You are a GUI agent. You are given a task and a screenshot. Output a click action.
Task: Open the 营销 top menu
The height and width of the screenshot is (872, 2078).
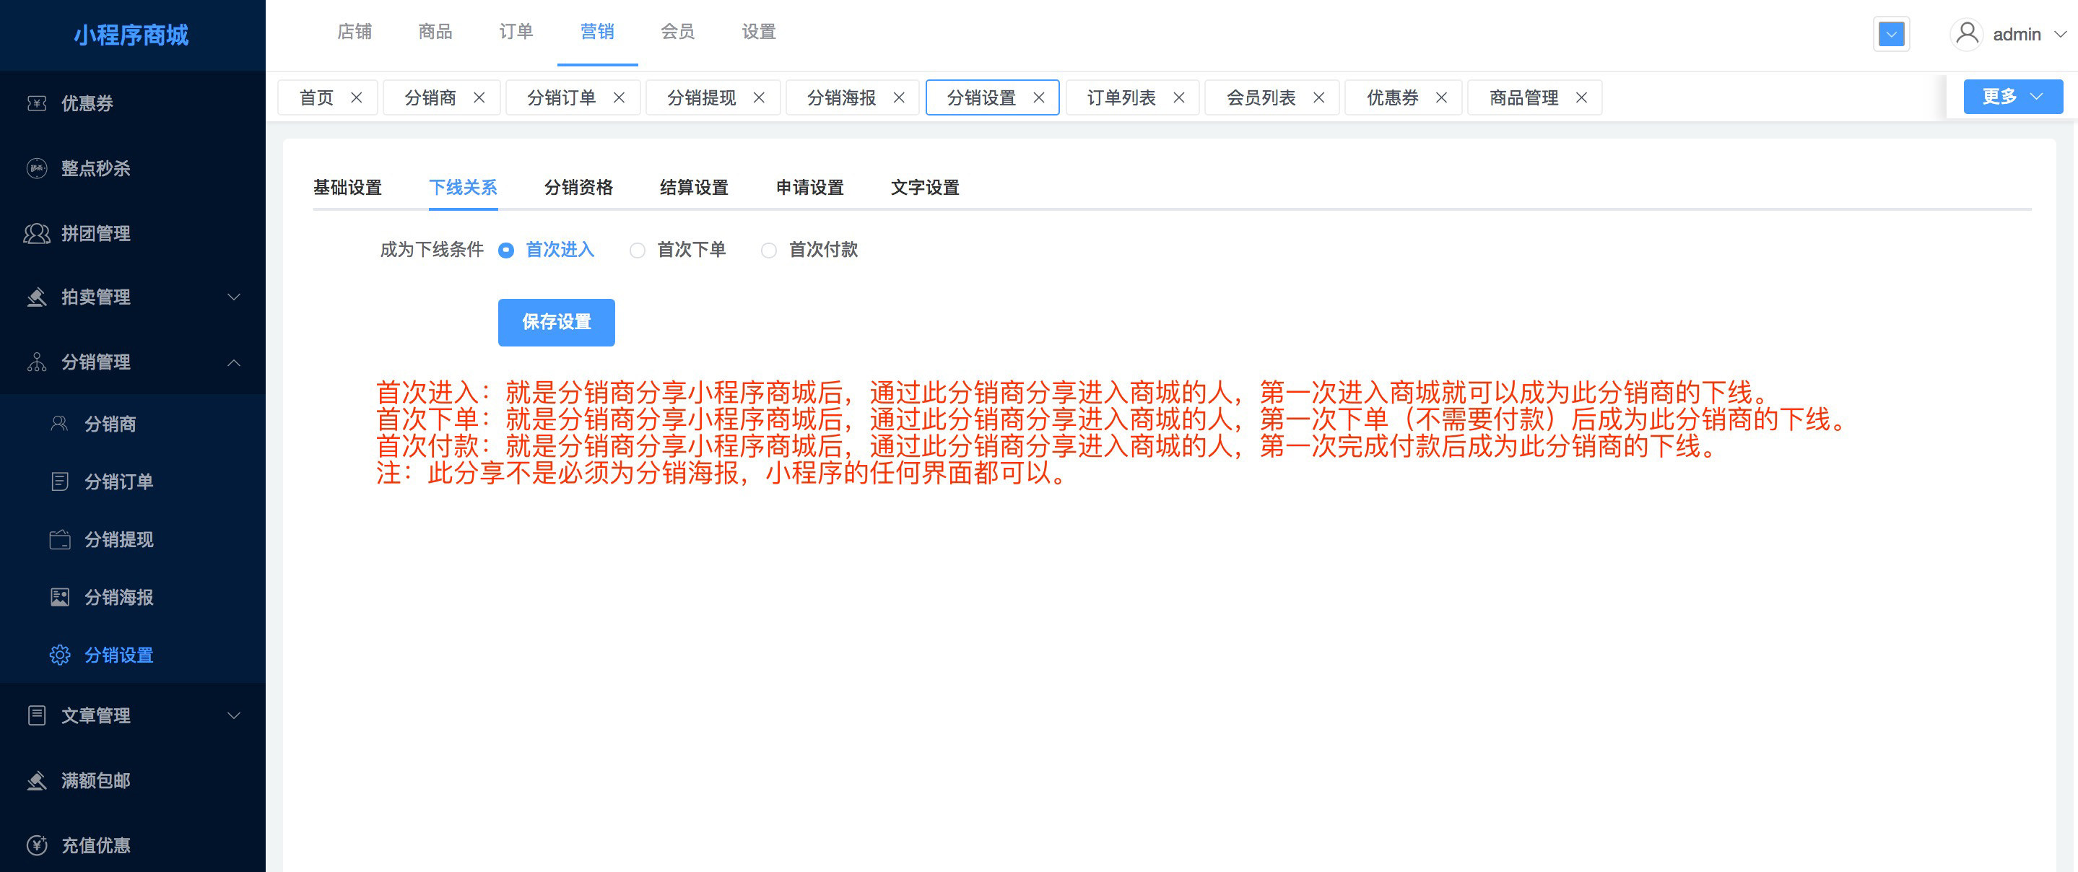tap(597, 32)
